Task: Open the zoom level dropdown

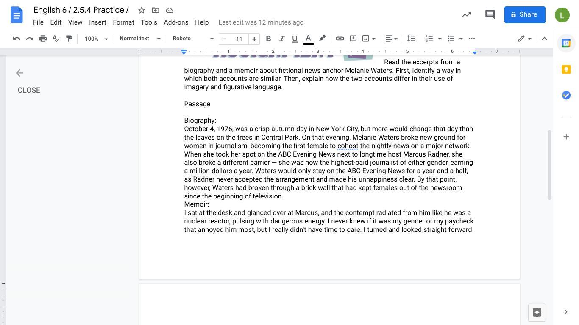Action: click(x=96, y=39)
